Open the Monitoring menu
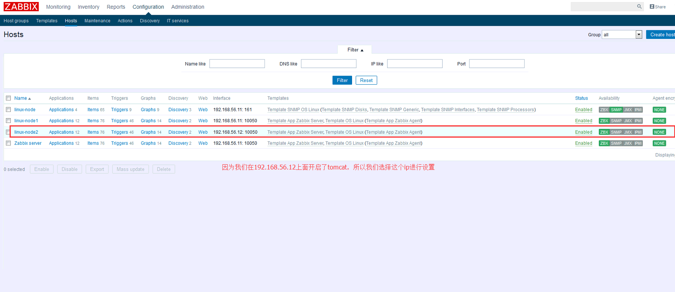 58,7
